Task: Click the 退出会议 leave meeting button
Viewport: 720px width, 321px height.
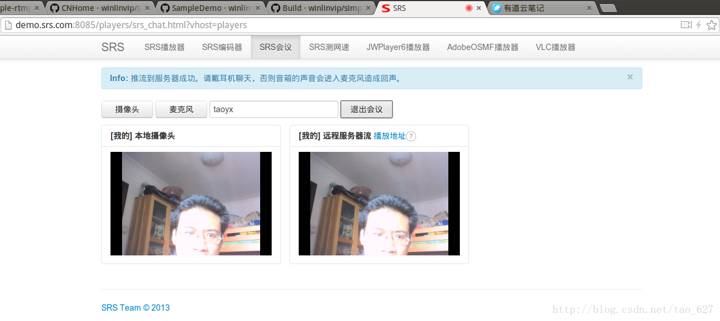Action: point(367,109)
